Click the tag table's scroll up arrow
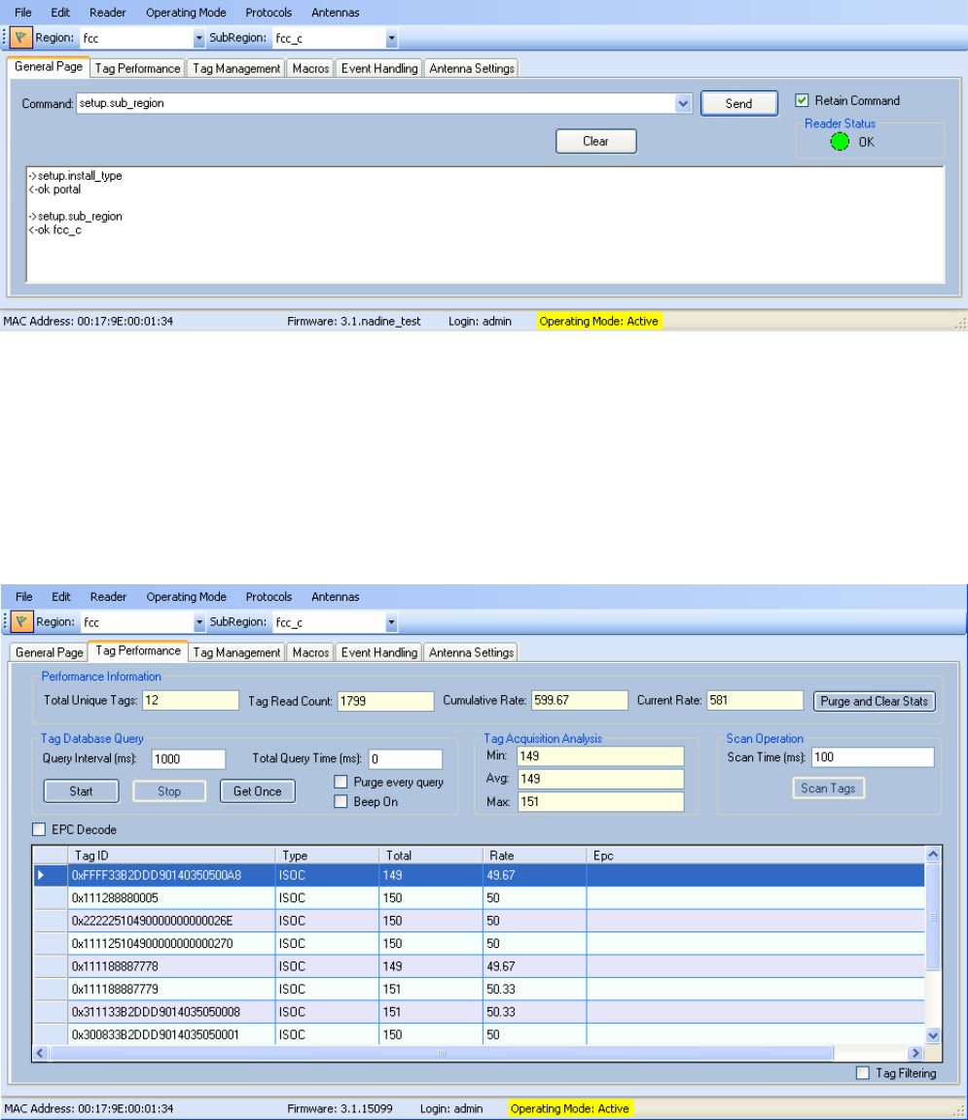This screenshot has width=968, height=1120. click(933, 855)
